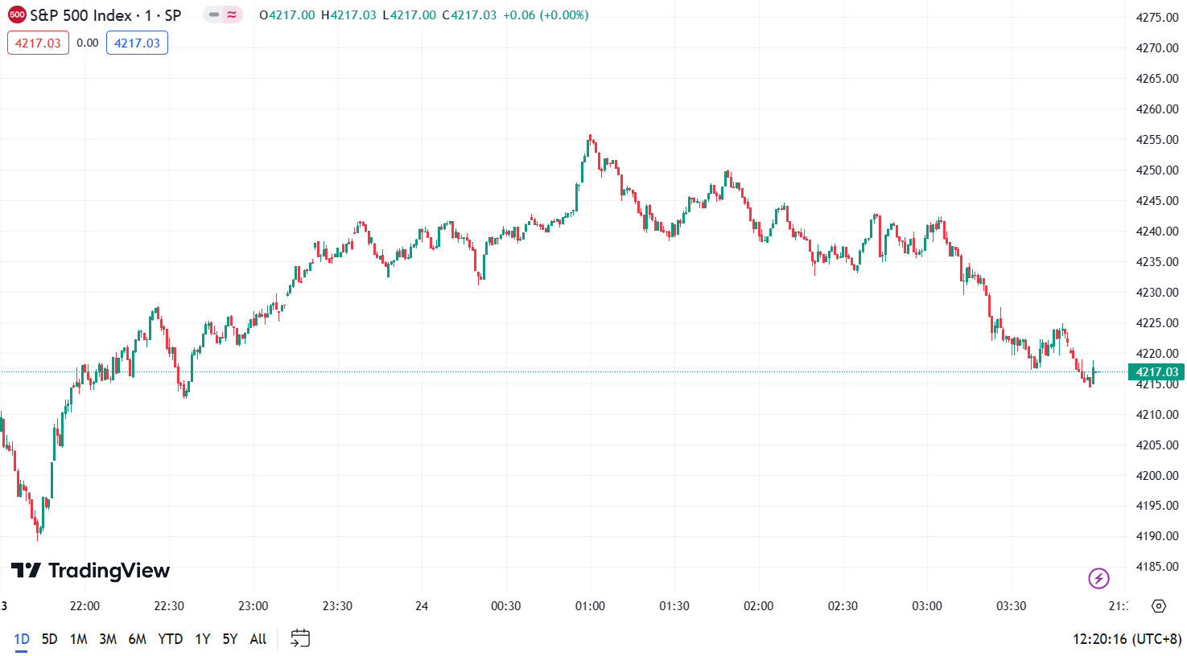Click the blue buy price 4217.03 button

point(137,43)
